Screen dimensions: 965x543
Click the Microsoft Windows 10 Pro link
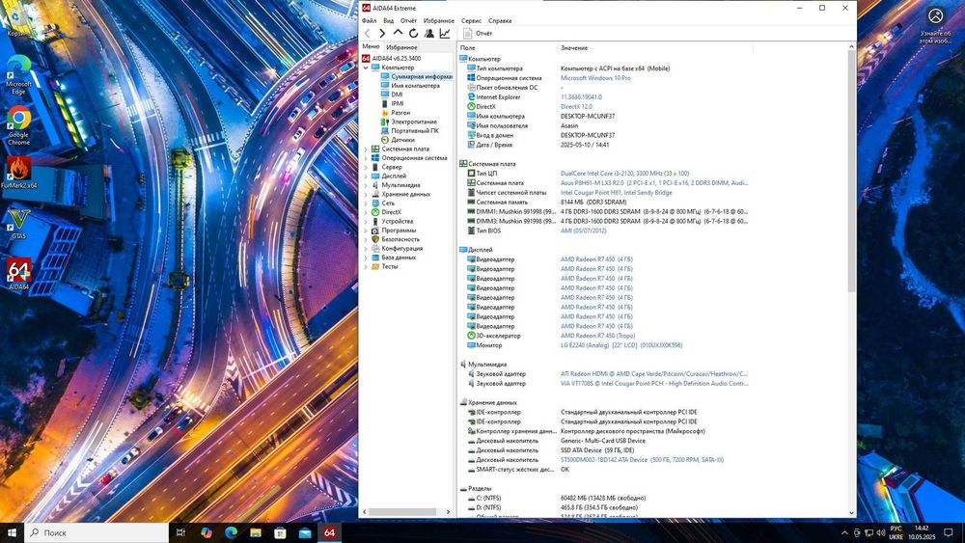[595, 78]
